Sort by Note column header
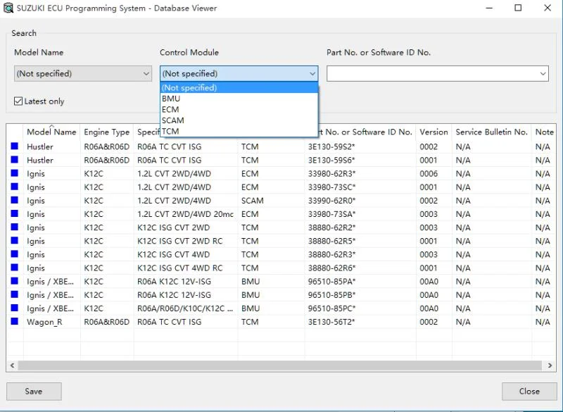This screenshot has height=412, width=563. [544, 132]
